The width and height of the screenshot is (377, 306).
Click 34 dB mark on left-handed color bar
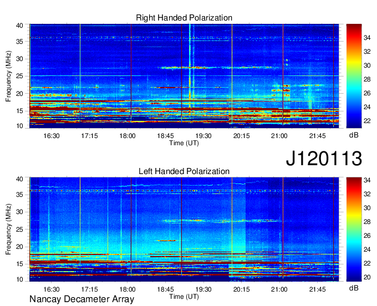367,180
